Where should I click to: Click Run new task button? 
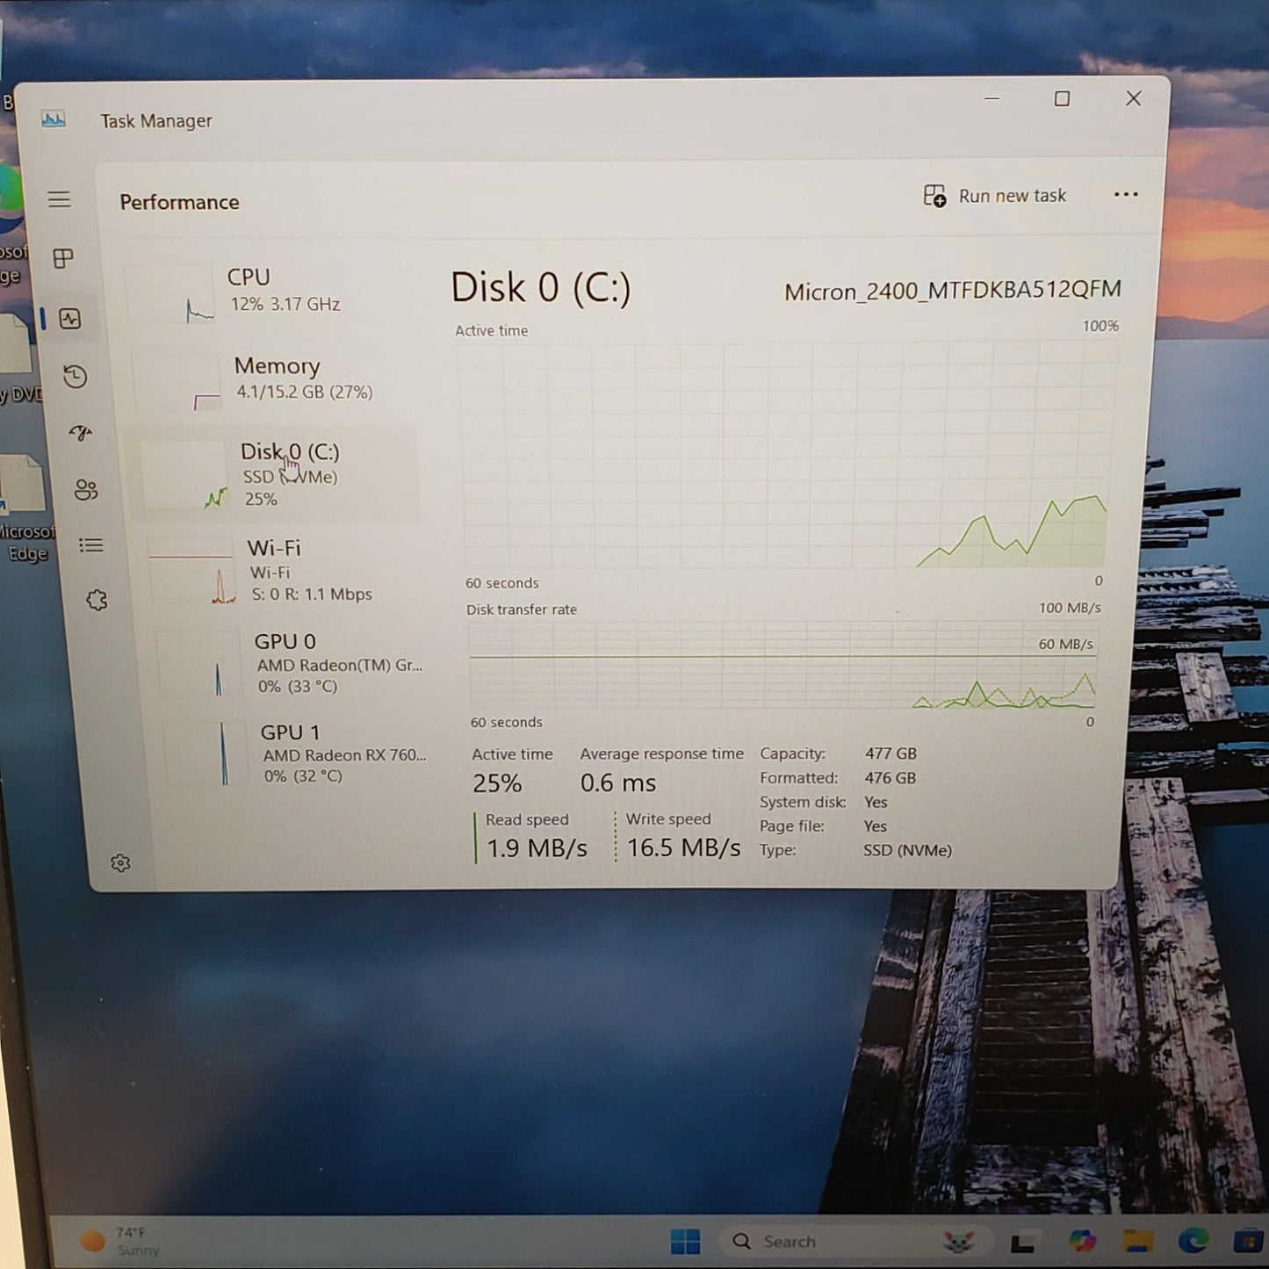click(995, 196)
